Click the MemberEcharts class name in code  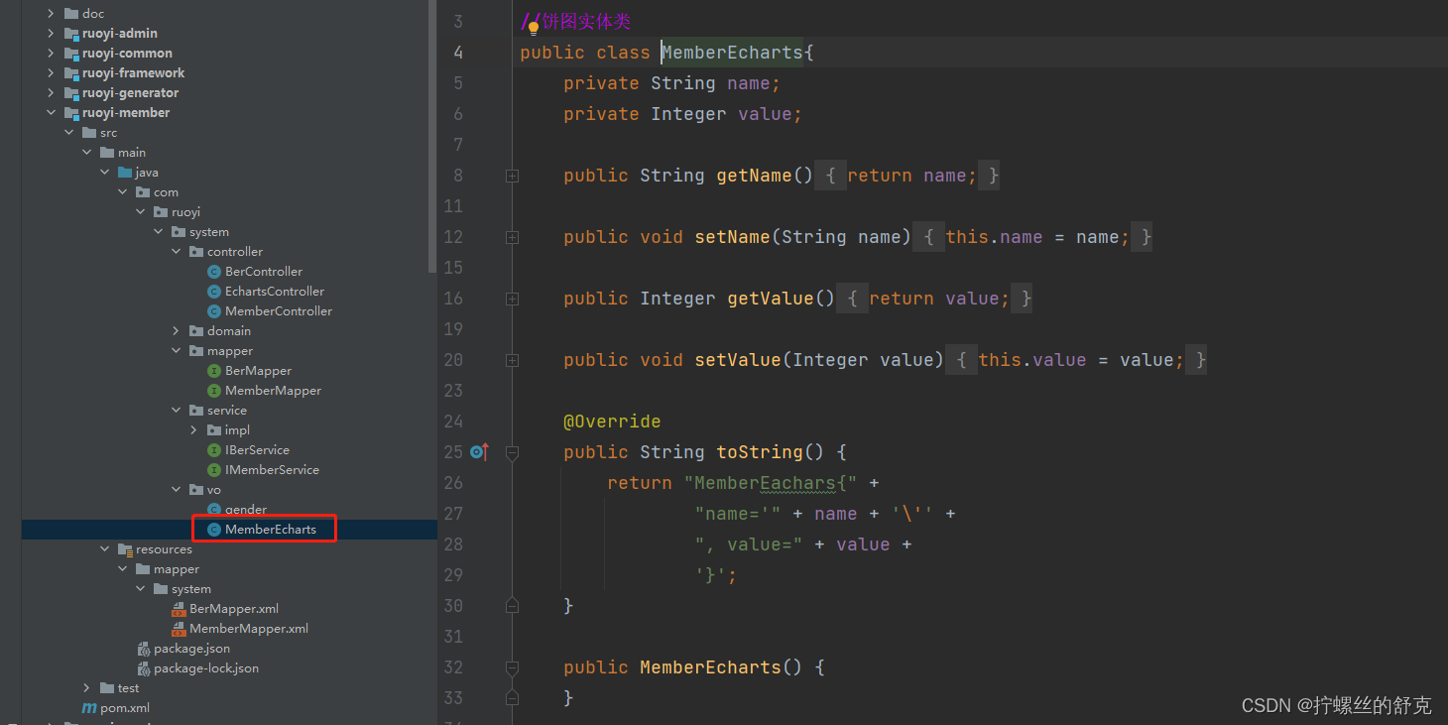tap(732, 53)
